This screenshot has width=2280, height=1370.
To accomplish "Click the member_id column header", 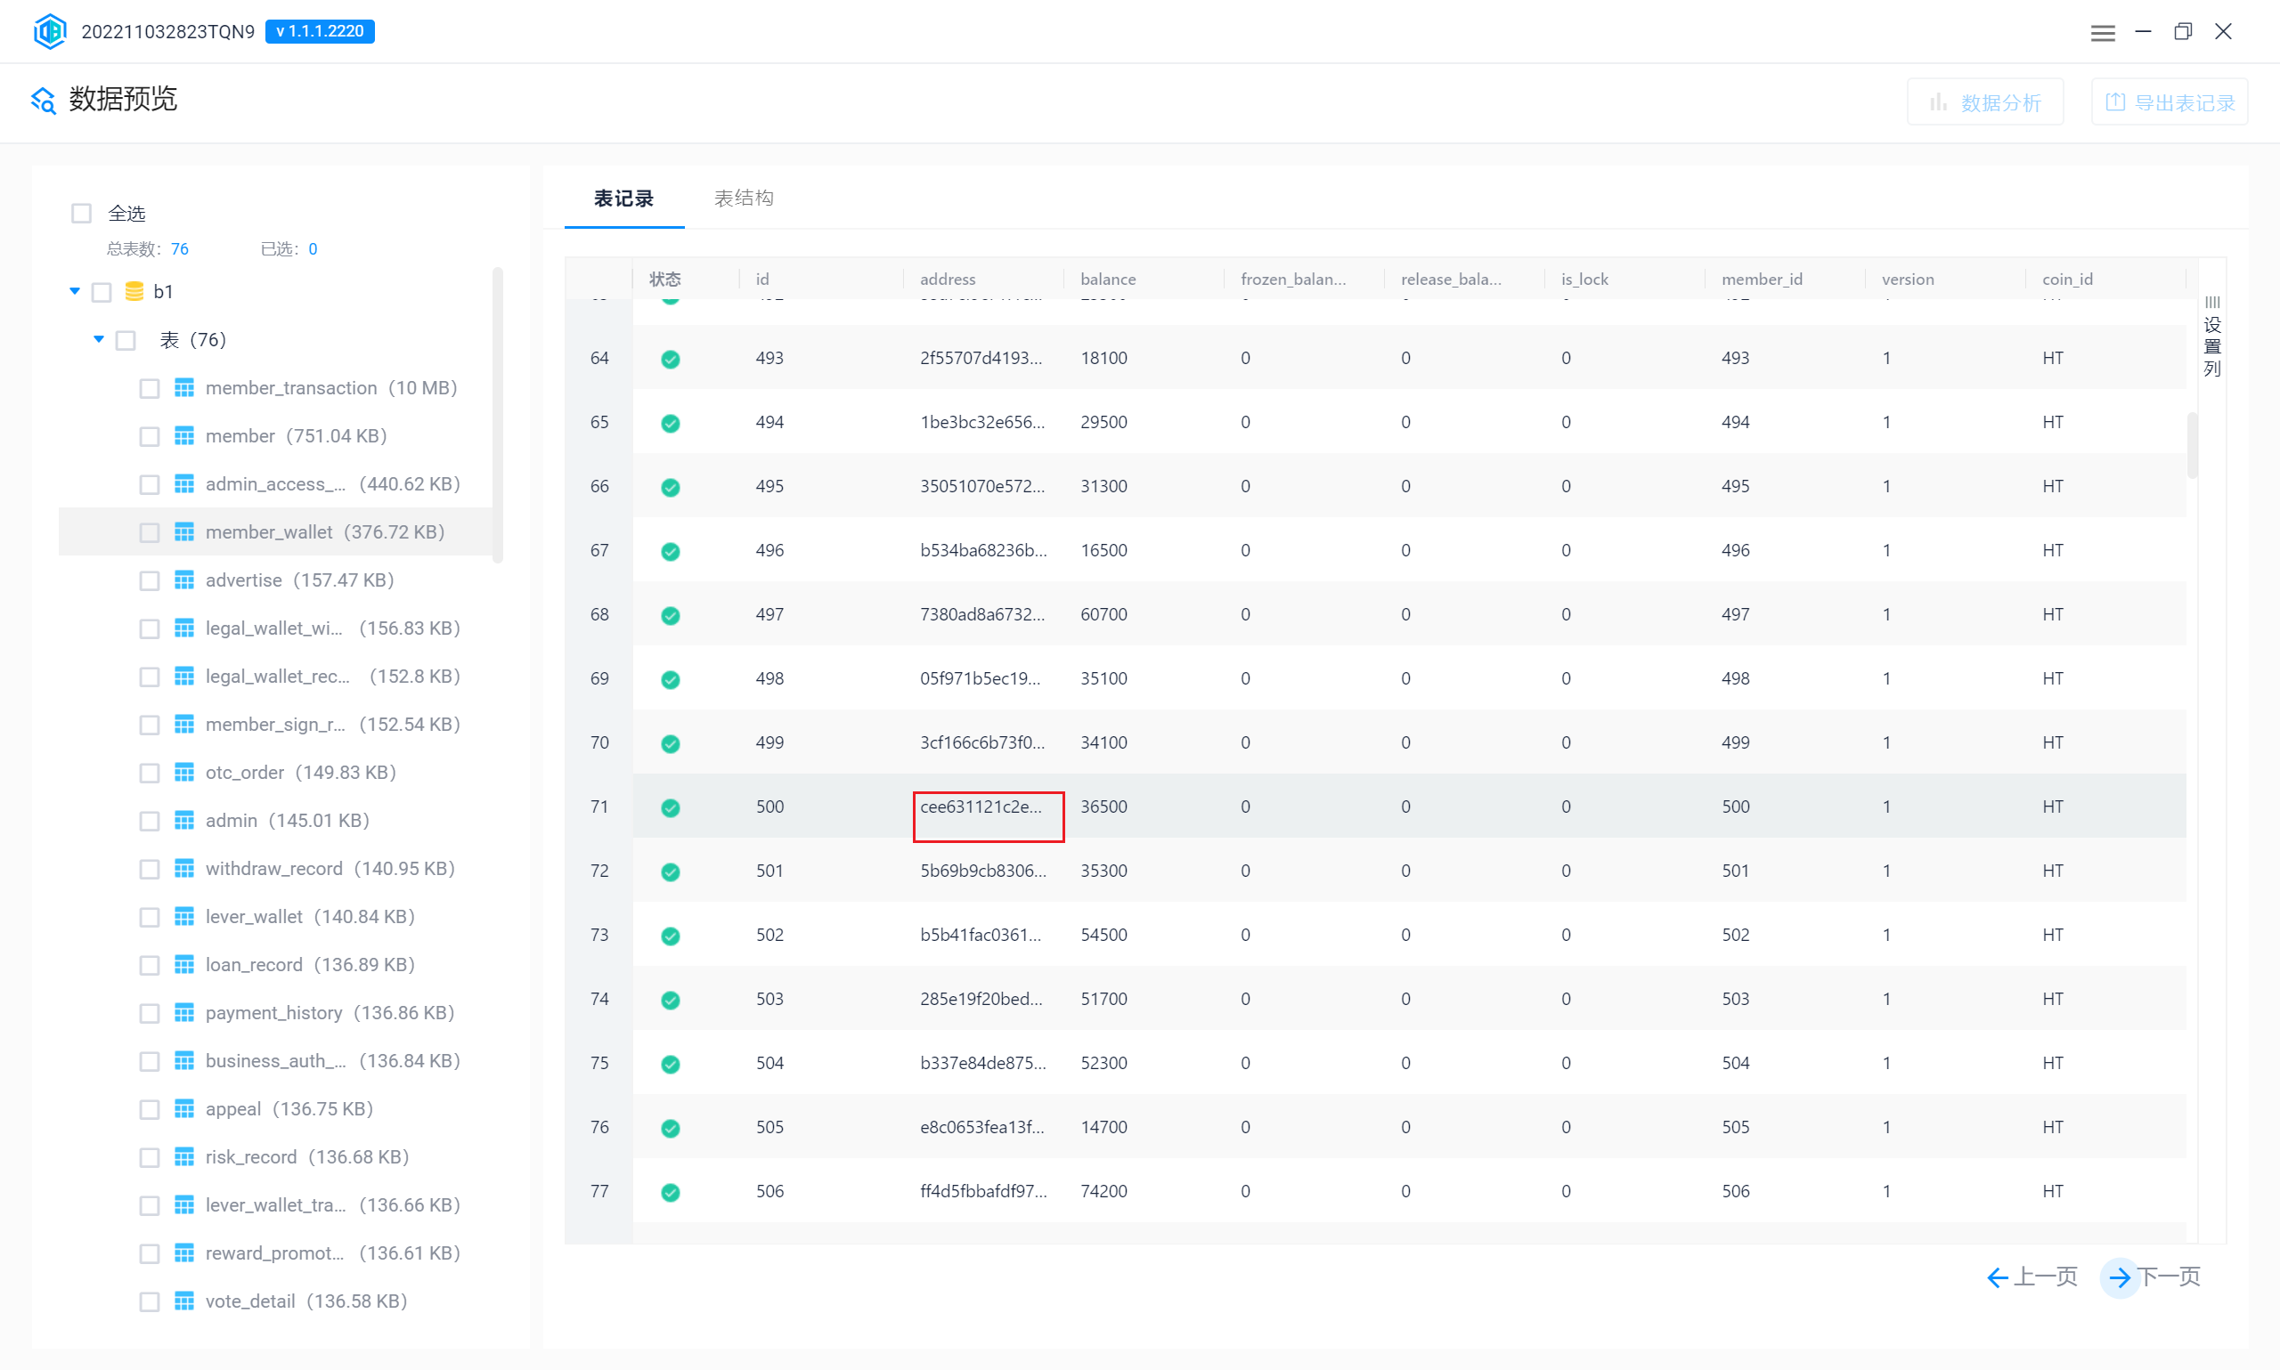I will (1761, 279).
